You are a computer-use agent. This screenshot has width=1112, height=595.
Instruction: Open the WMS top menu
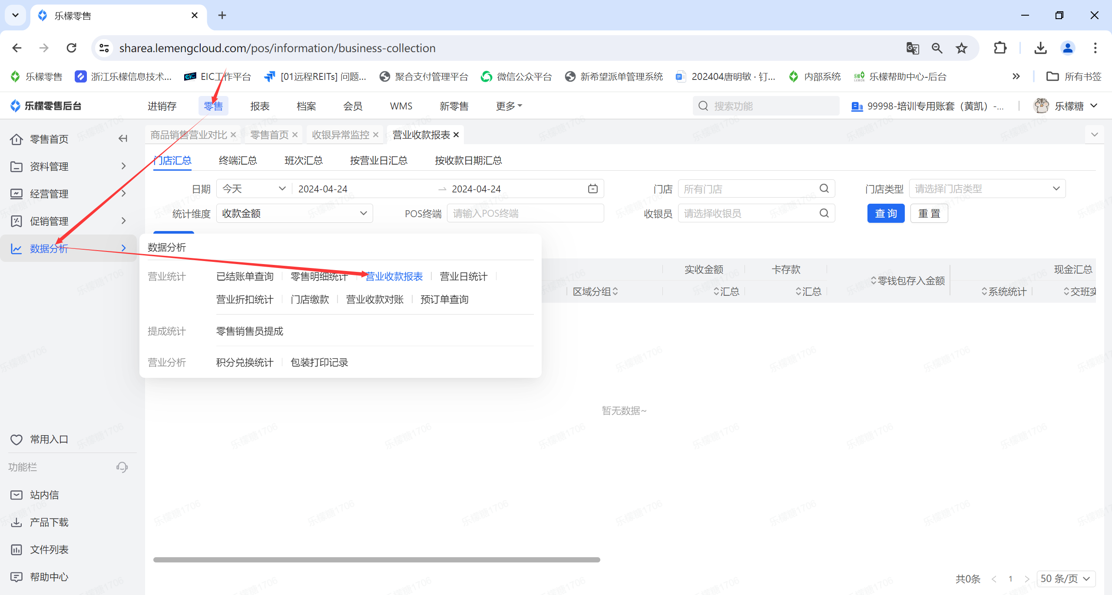pyautogui.click(x=401, y=106)
